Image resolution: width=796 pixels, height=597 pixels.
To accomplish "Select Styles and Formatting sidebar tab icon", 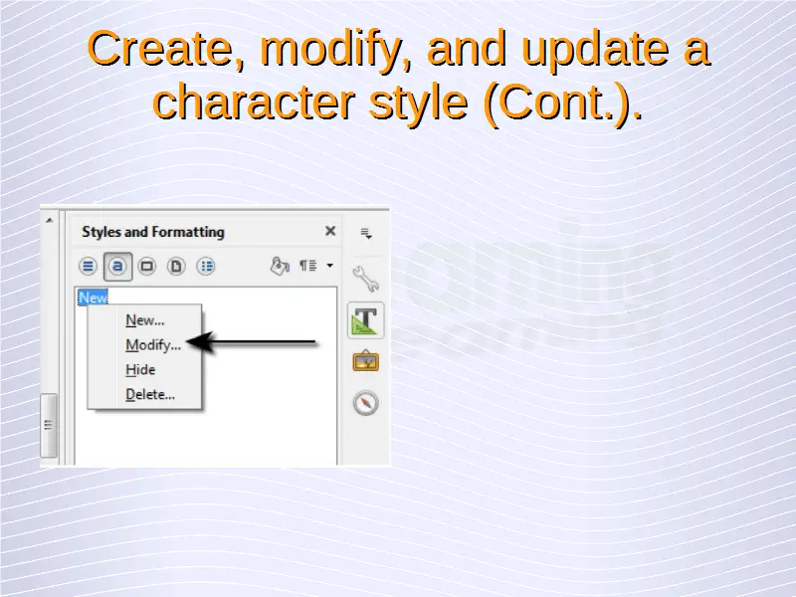I will (x=365, y=319).
